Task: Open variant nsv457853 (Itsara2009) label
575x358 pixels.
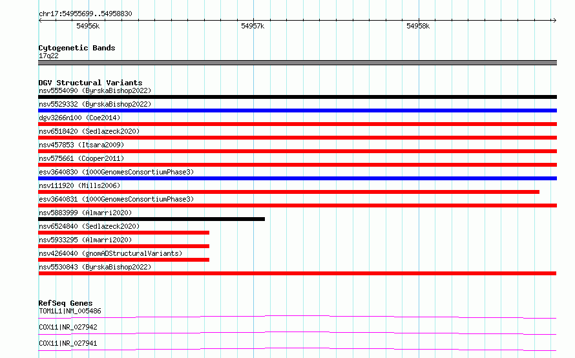Action: (x=81, y=145)
